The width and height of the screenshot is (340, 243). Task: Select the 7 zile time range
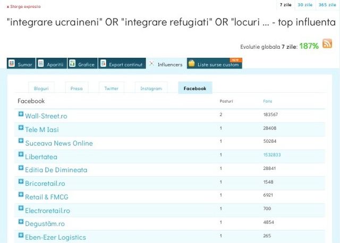point(286,5)
